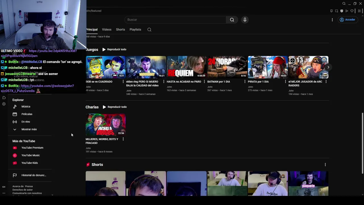Open the Prensa footer link
The height and width of the screenshot is (205, 364).
(x=29, y=186)
